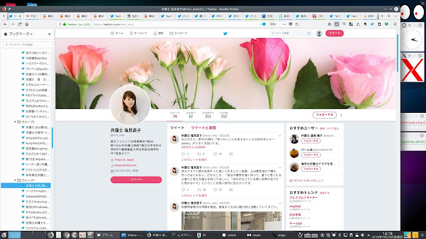The image size is (426, 239).
Task: Retweet the first tweet
Action: click(x=199, y=153)
